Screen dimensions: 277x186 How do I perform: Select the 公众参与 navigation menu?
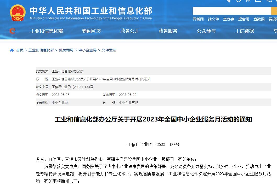pyautogui.click(x=206, y=31)
